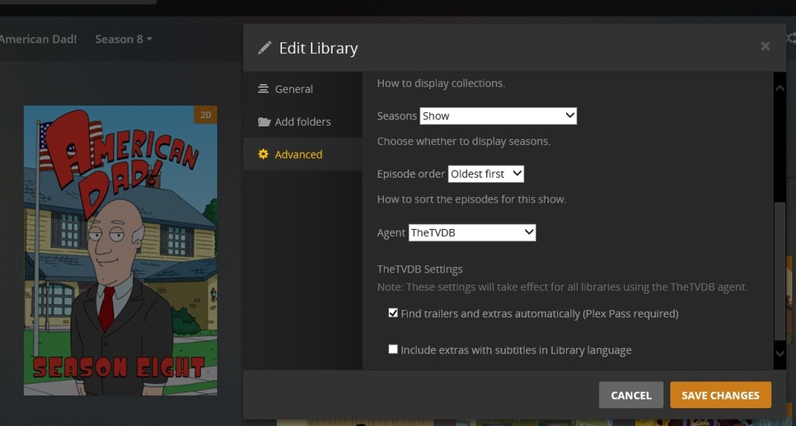
Task: Open the Add folders tab
Action: click(x=302, y=122)
